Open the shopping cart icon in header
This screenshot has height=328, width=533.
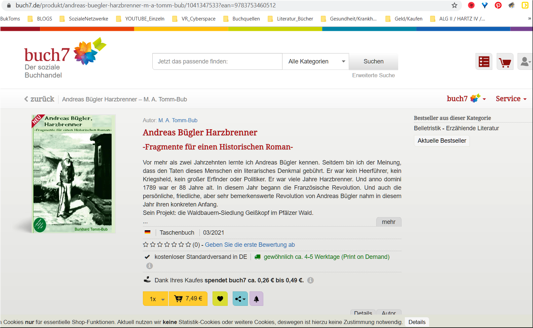pos(505,62)
